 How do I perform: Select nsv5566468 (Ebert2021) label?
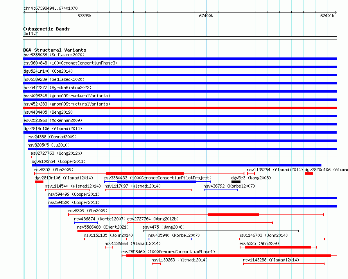click(x=103, y=227)
